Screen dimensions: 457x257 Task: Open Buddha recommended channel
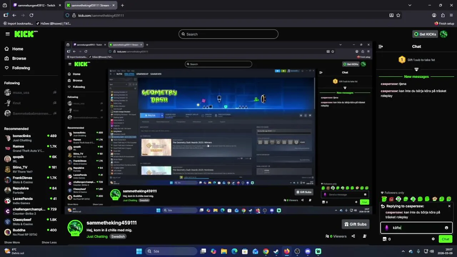click(31, 232)
